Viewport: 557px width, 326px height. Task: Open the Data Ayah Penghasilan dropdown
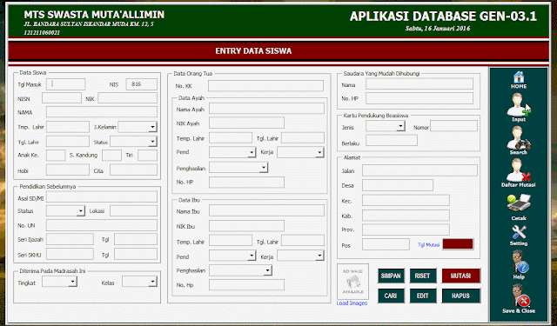263,168
